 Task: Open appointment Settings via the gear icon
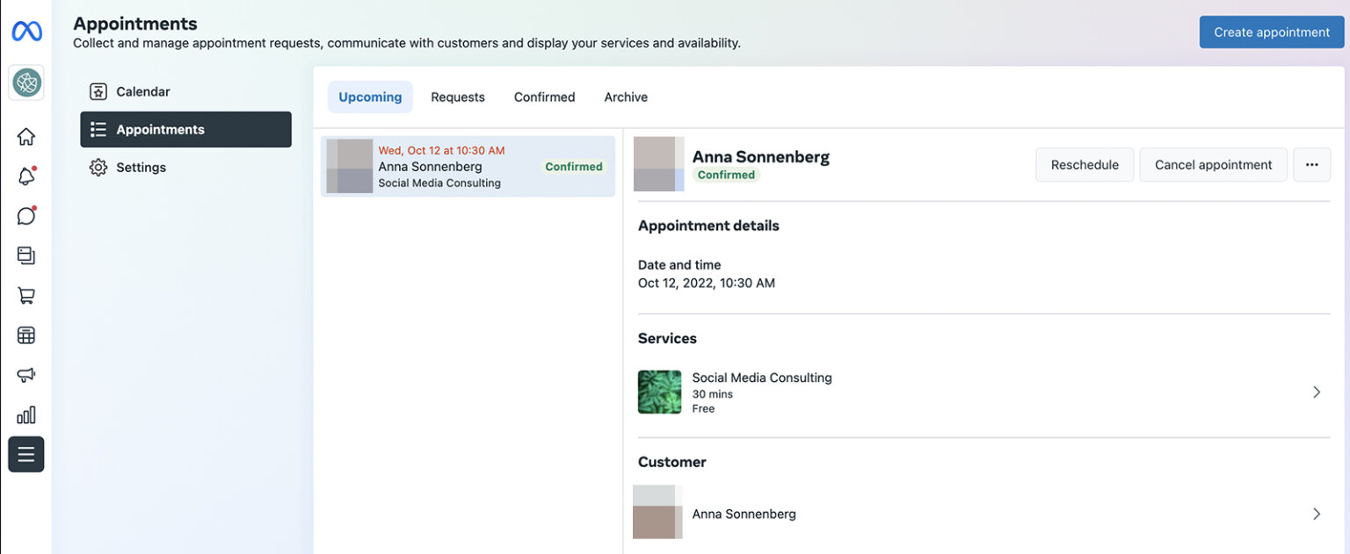pyautogui.click(x=141, y=167)
